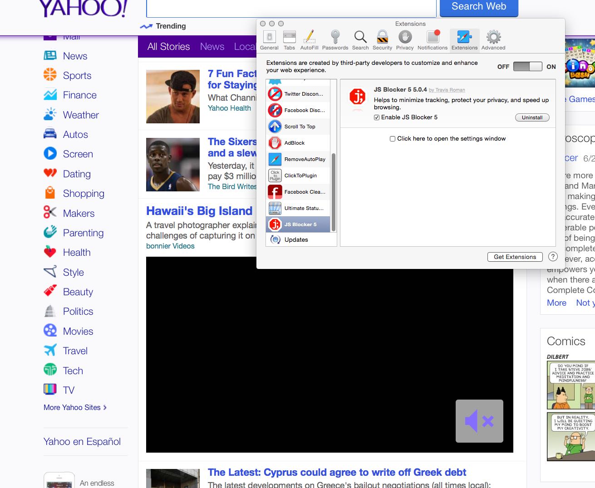Open Passwords preferences pane
This screenshot has height=488, width=595.
click(x=335, y=40)
